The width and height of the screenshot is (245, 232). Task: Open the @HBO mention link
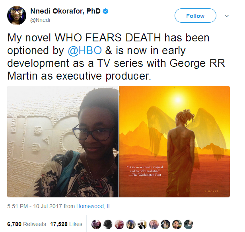click(85, 51)
